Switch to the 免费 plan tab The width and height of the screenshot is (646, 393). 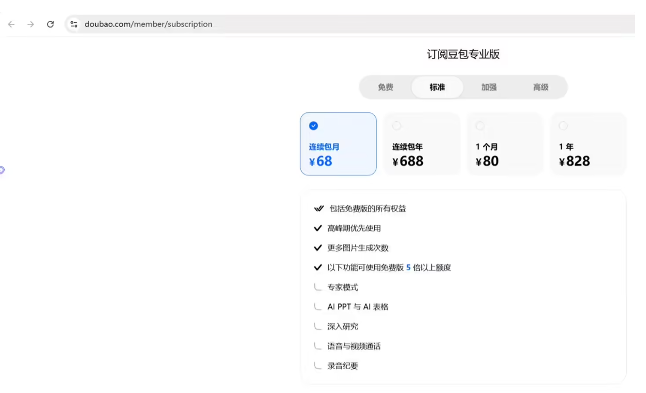(x=386, y=87)
